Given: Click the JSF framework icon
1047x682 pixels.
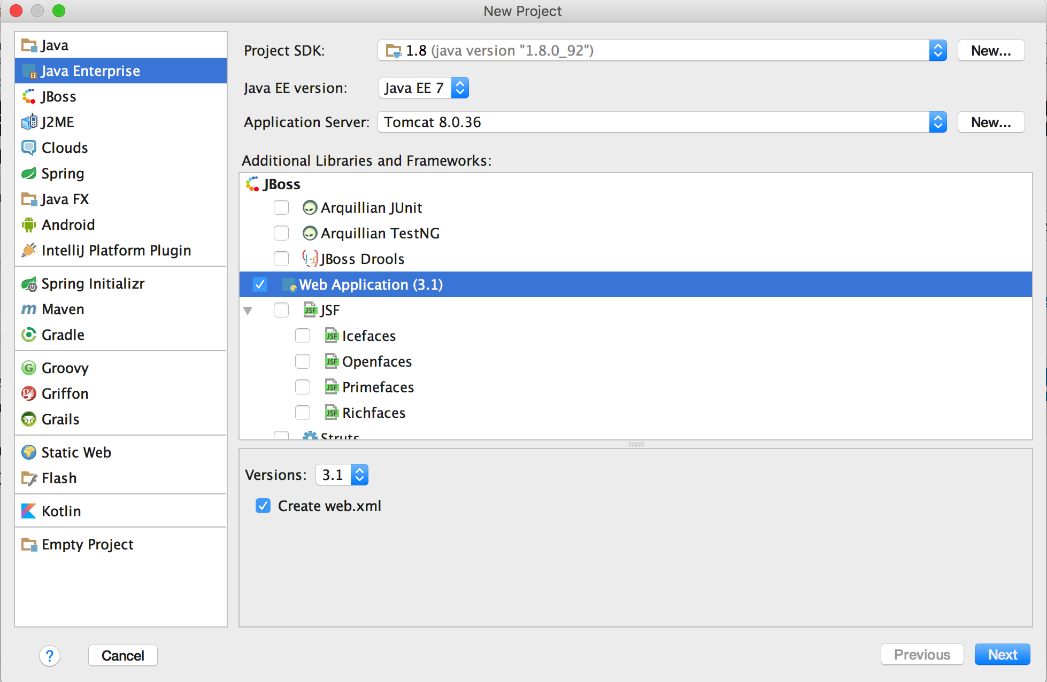Looking at the screenshot, I should click(x=310, y=311).
